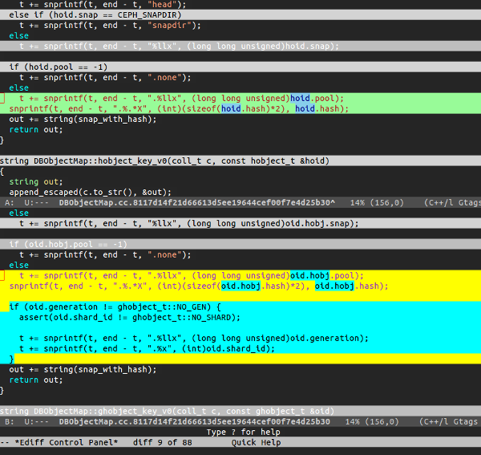This screenshot has height=455, width=481.
Task: Click the yellow highlighted oid.hobj.pool line
Action: tap(240, 275)
